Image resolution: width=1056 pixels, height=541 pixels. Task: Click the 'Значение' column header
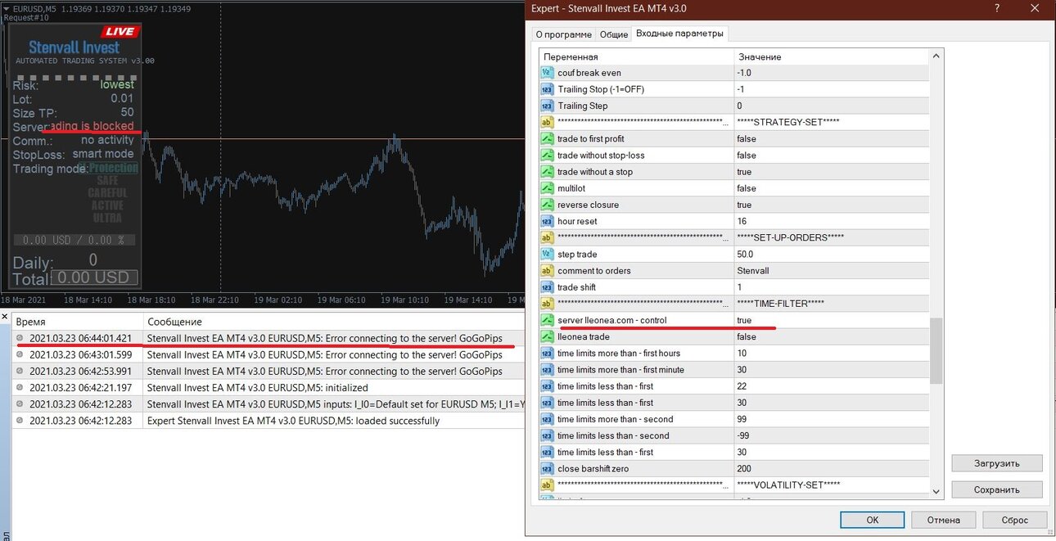tap(832, 56)
